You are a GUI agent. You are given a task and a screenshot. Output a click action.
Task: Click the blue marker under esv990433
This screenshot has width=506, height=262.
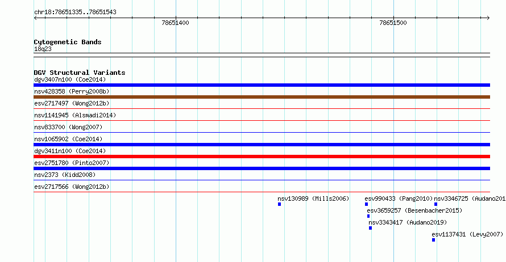[x=366, y=204]
